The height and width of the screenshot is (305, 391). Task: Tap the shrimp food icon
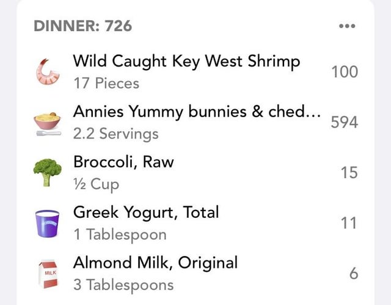click(x=48, y=72)
